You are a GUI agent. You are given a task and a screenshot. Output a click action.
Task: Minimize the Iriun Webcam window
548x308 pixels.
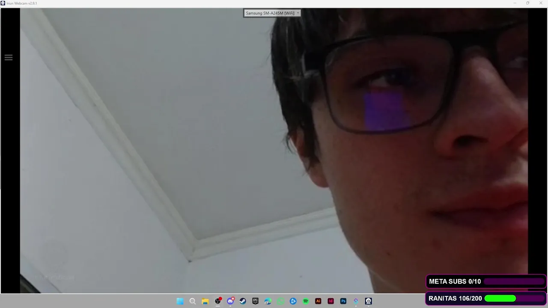tap(515, 3)
